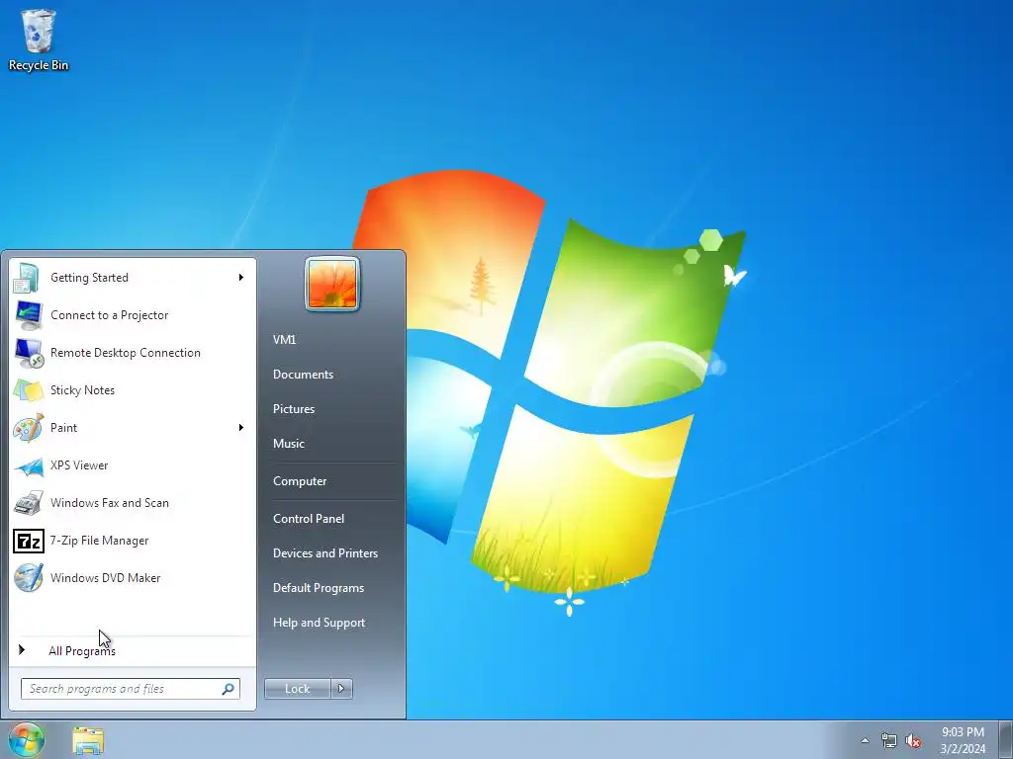1013x759 pixels.
Task: Open Help and Support
Action: pyautogui.click(x=320, y=623)
